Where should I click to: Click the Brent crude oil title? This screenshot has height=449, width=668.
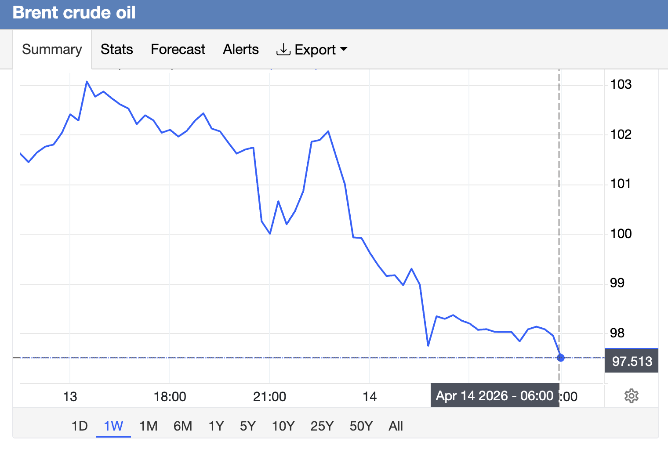coord(74,13)
